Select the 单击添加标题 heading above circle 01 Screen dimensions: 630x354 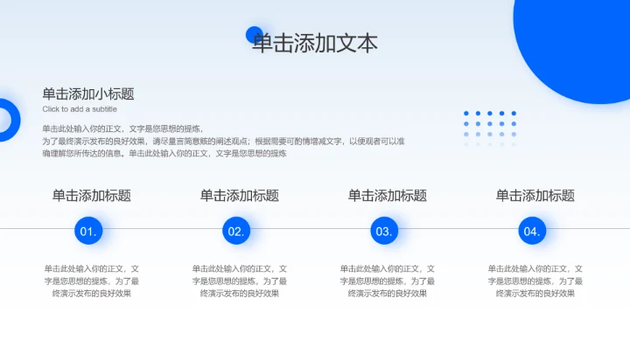(92, 196)
